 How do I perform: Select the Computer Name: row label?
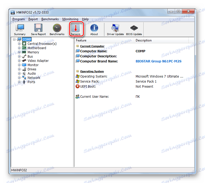[94, 51]
